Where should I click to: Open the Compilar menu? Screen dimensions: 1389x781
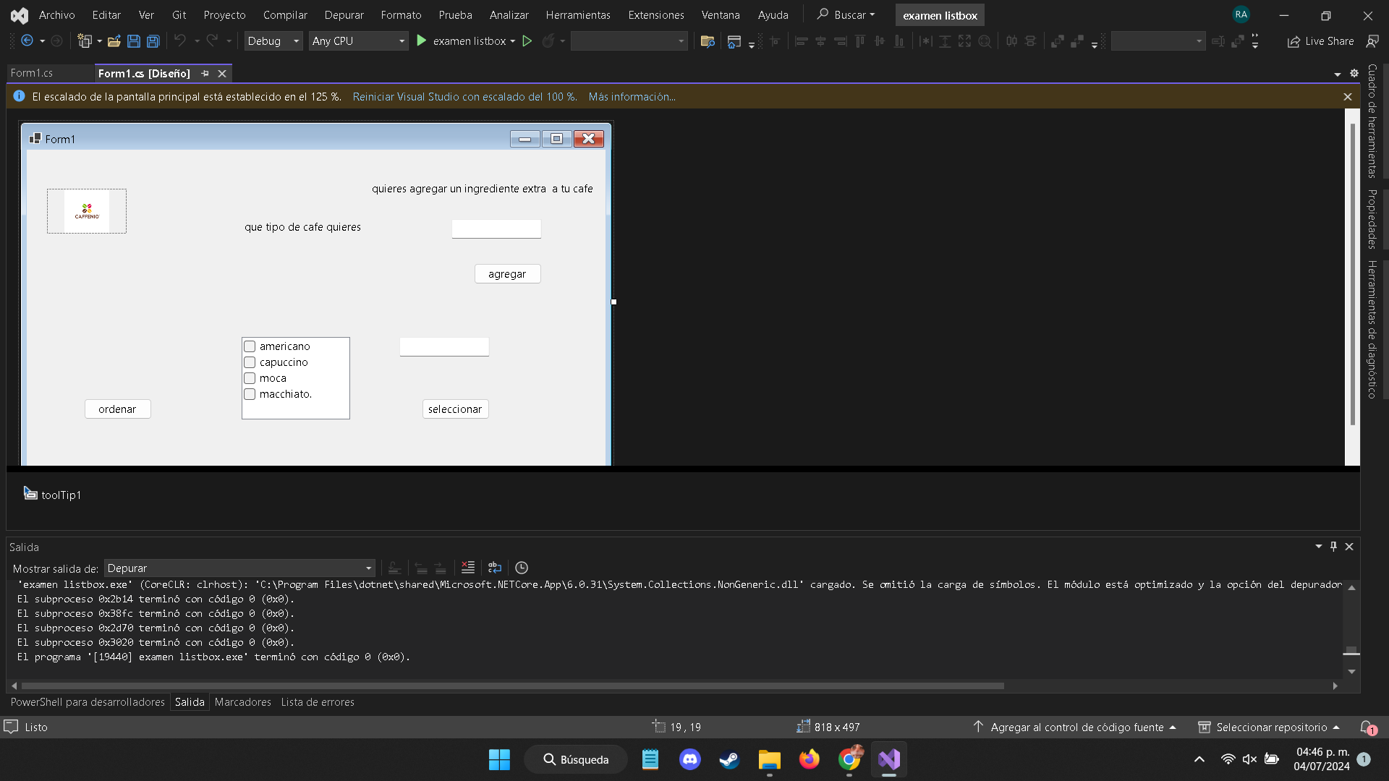[285, 14]
